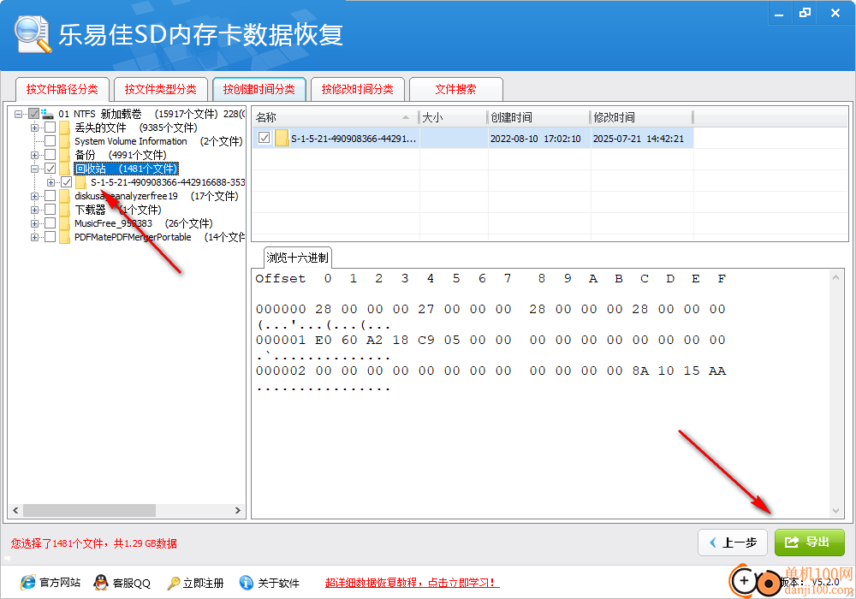Expand the S-1-5-21 subfolder node
The height and width of the screenshot is (599, 856).
click(51, 182)
